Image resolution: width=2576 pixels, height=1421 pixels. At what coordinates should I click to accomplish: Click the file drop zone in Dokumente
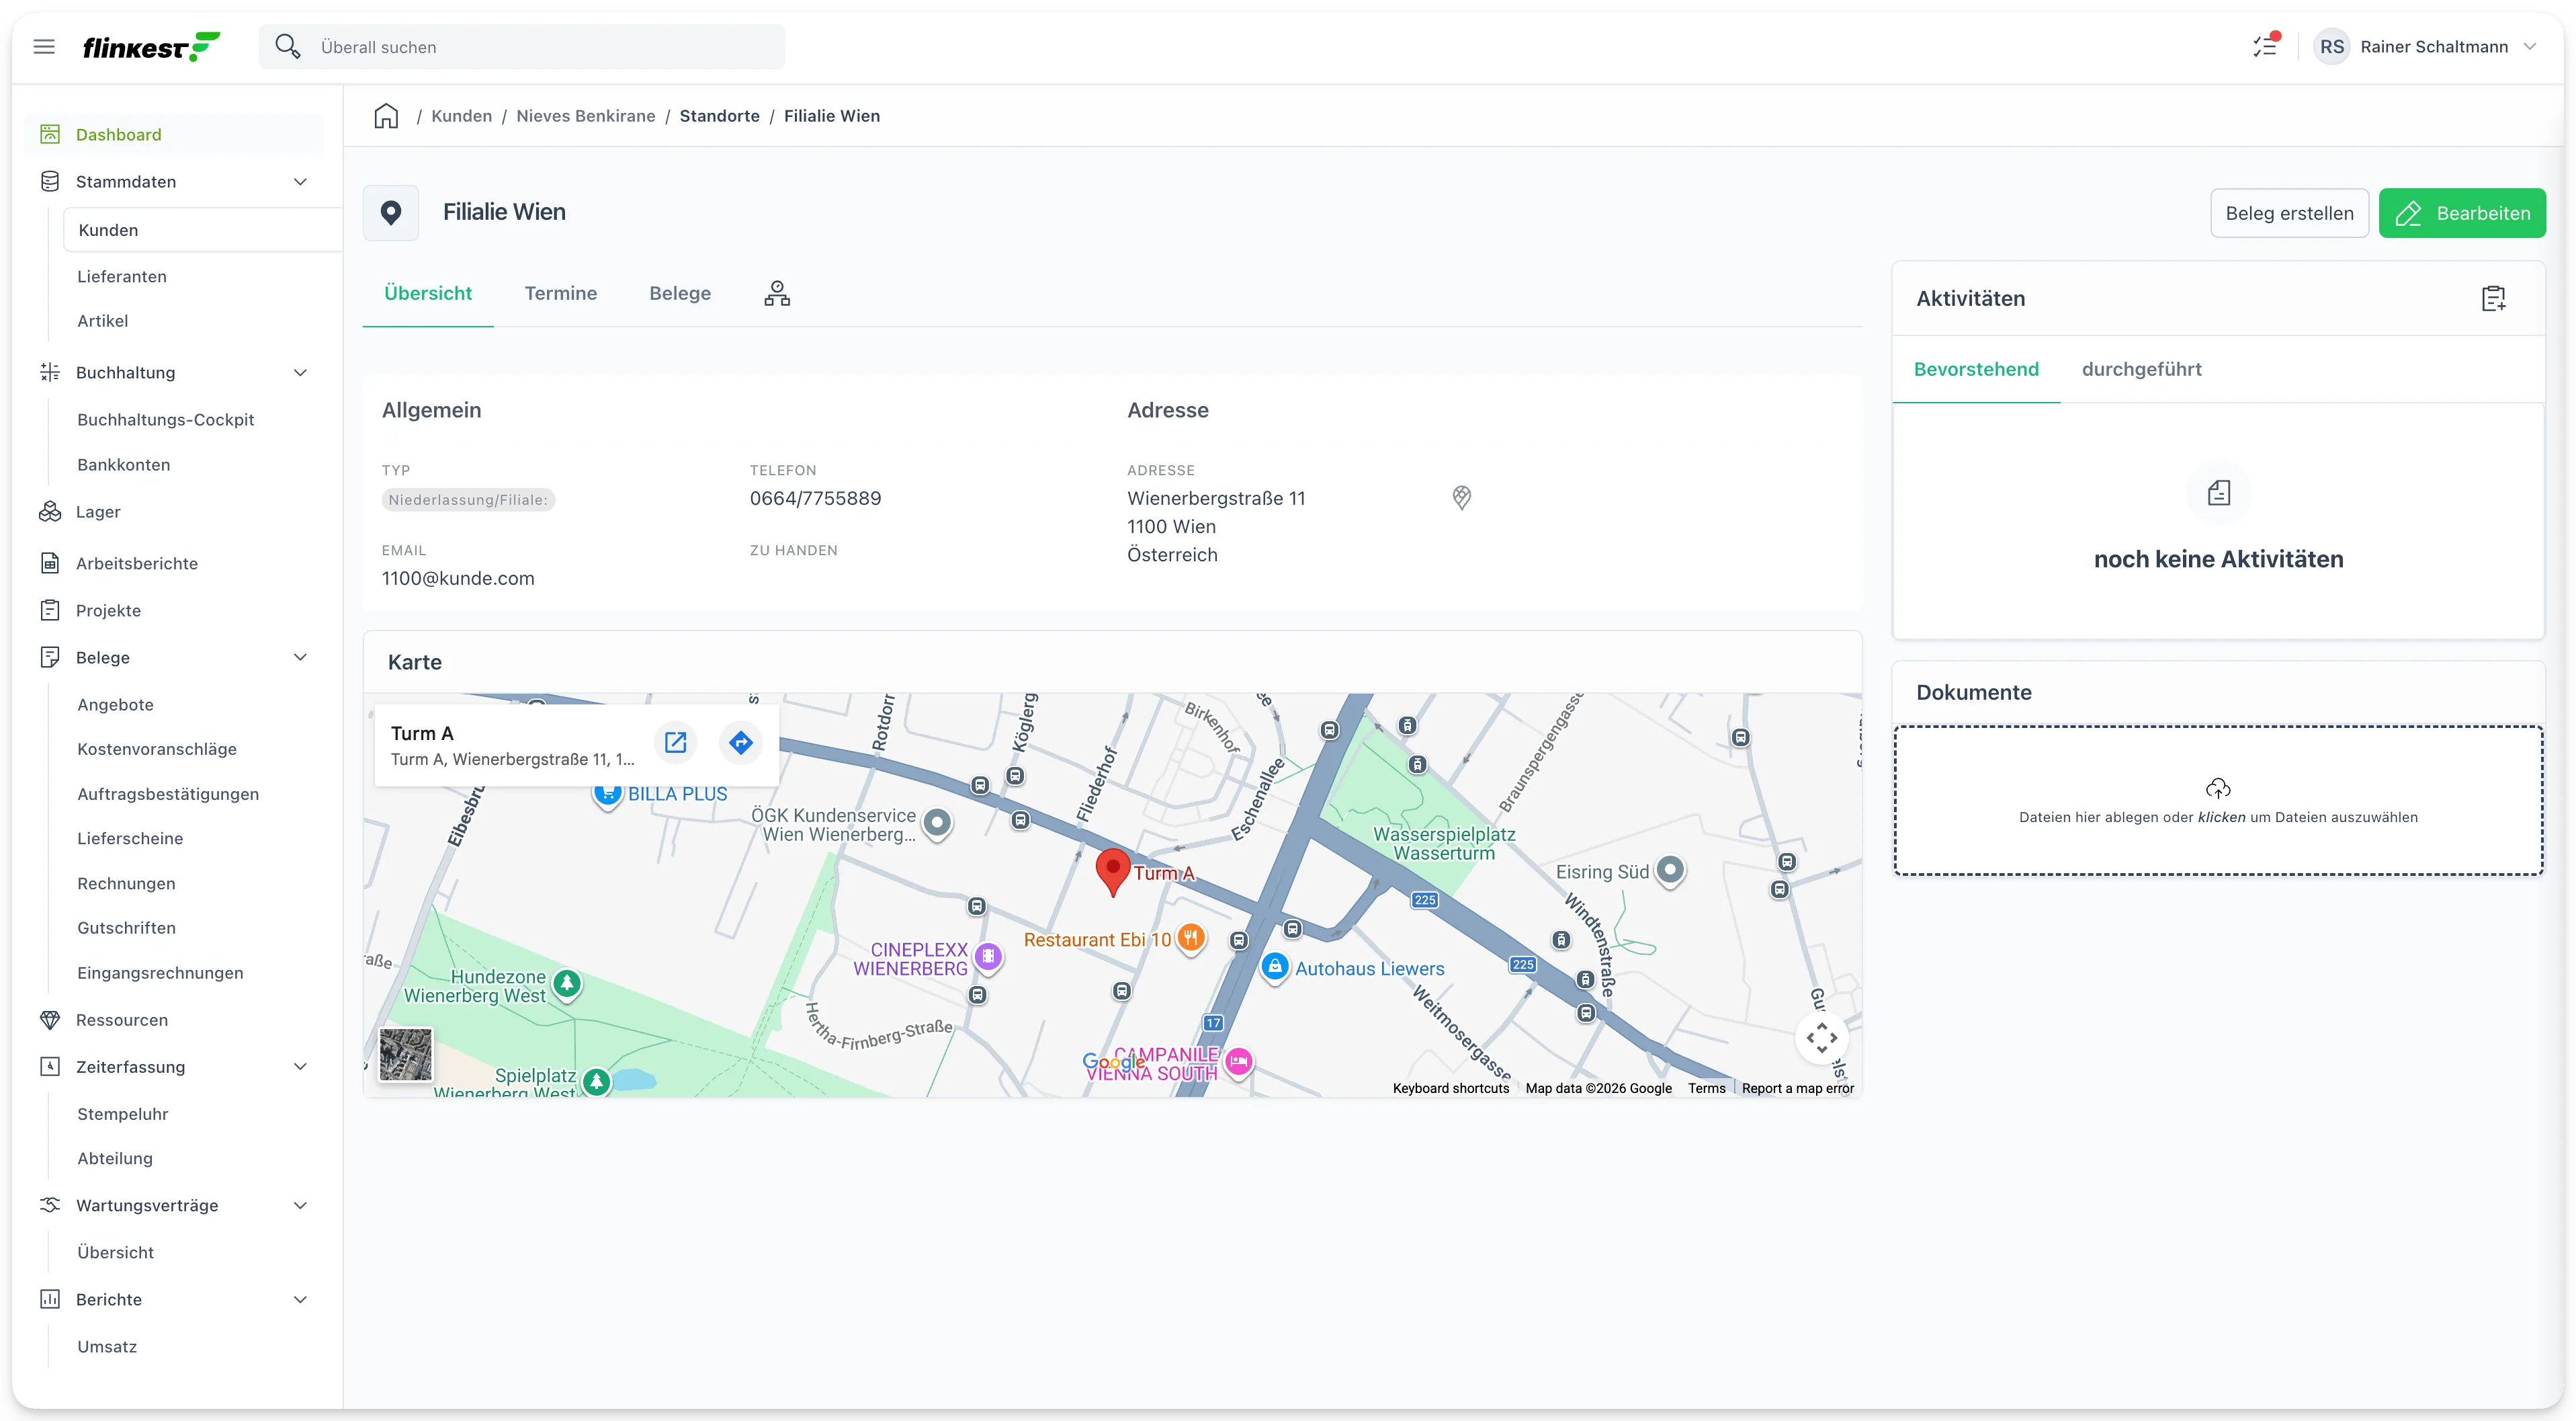[2218, 801]
